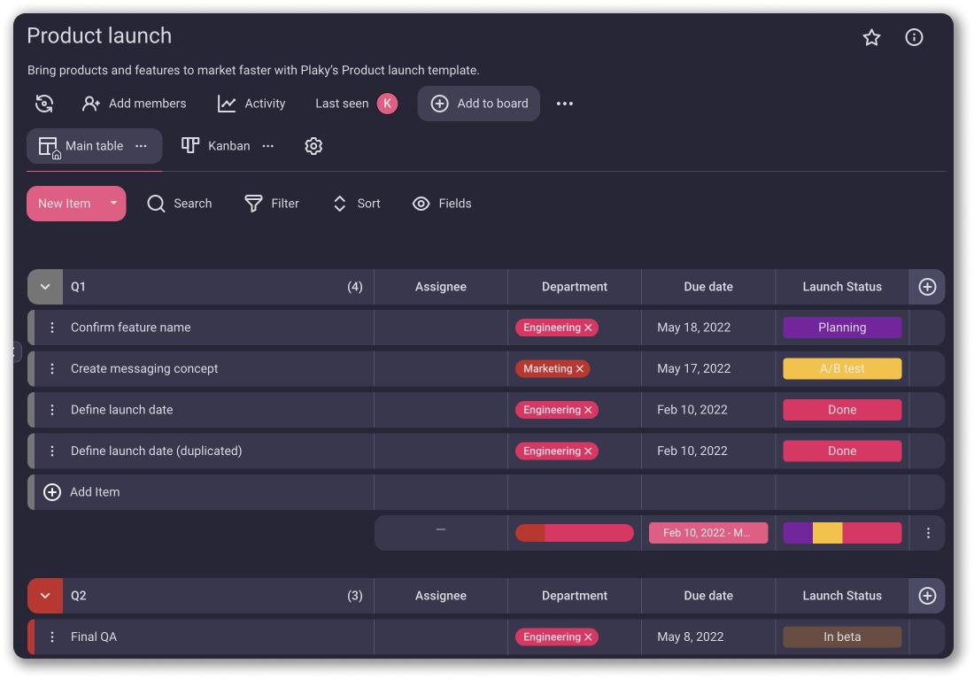Open board settings gear icon

[x=313, y=146]
